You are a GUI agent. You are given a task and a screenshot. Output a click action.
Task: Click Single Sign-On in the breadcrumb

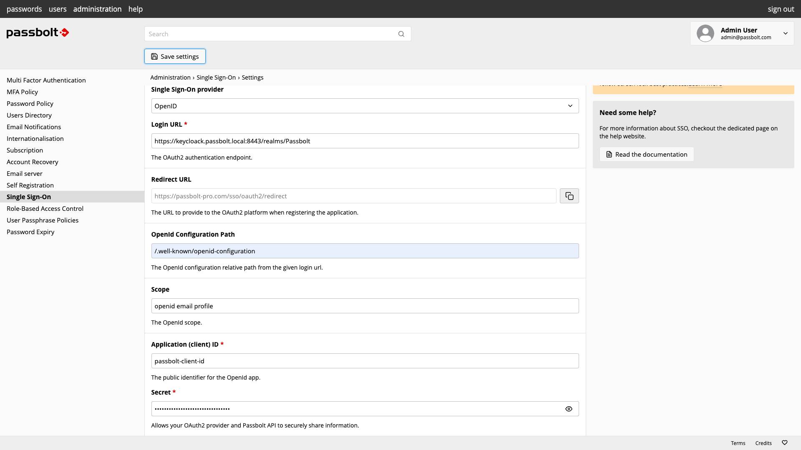click(216, 77)
